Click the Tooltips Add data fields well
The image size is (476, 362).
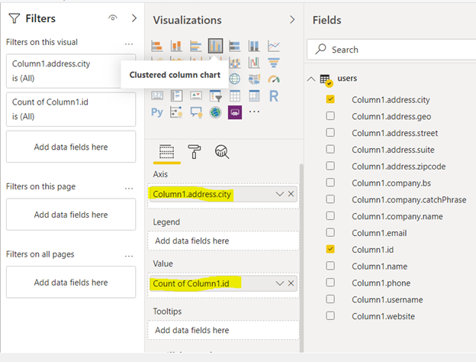pos(223,330)
